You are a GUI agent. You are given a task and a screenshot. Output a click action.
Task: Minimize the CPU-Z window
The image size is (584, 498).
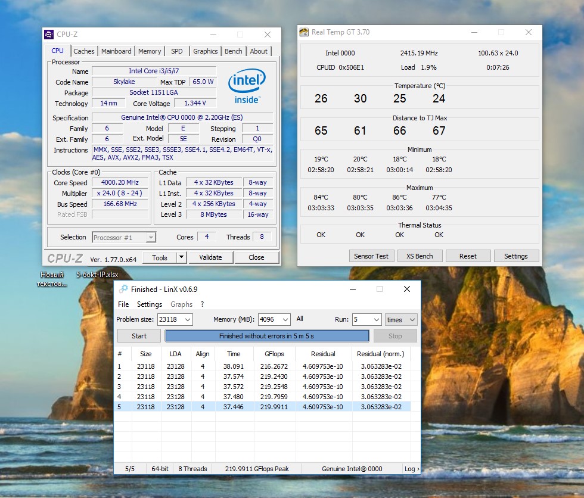[x=213, y=35]
